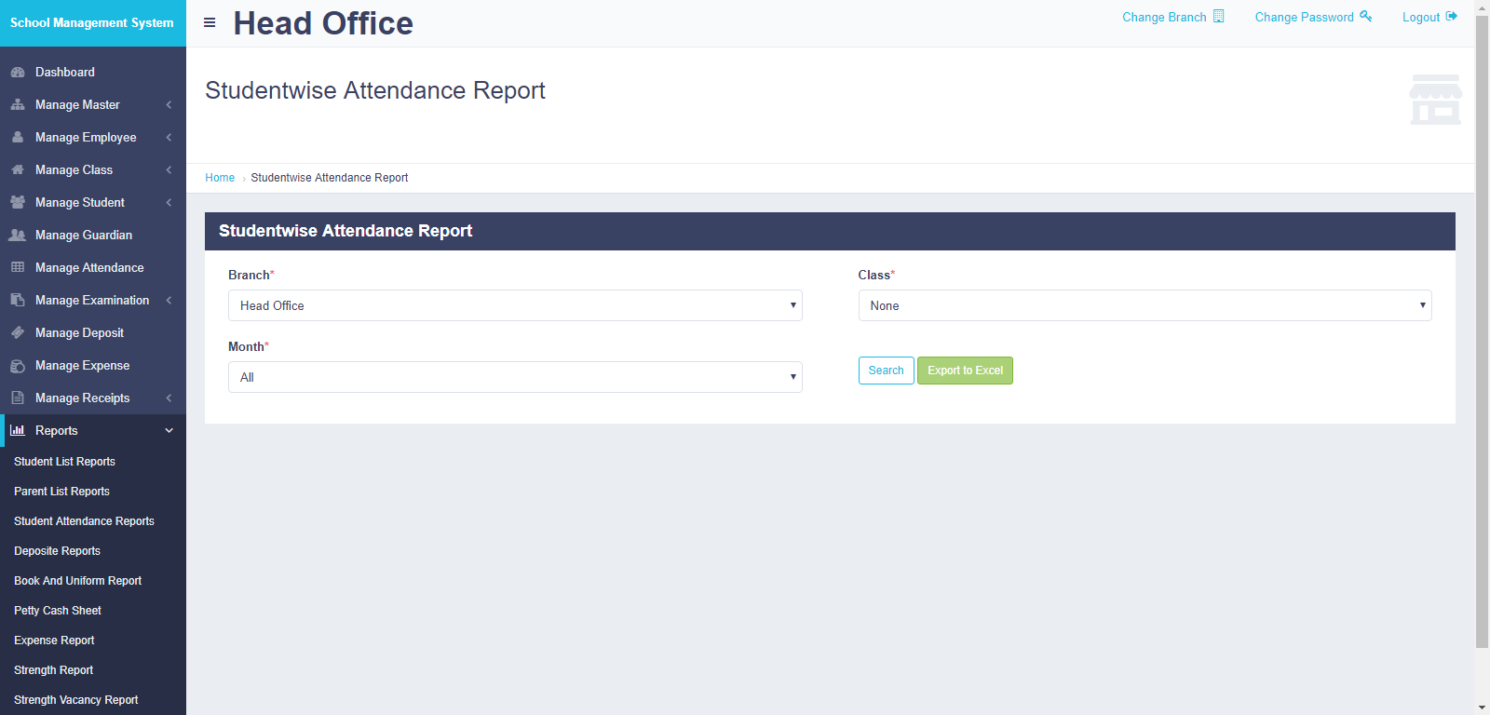Click the hamburger menu toggle icon

pyautogui.click(x=210, y=22)
